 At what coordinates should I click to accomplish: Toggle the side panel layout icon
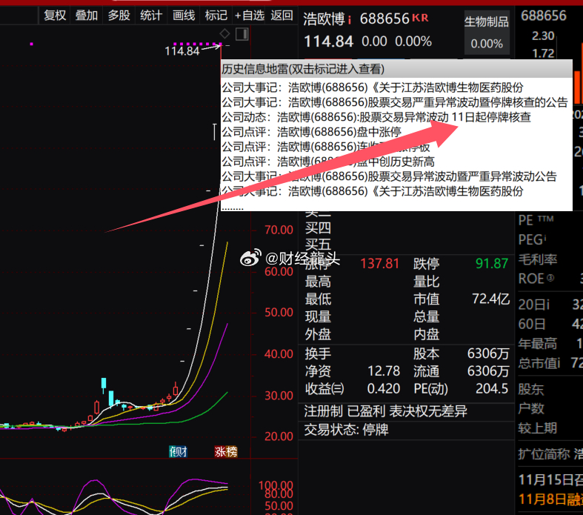click(x=241, y=34)
